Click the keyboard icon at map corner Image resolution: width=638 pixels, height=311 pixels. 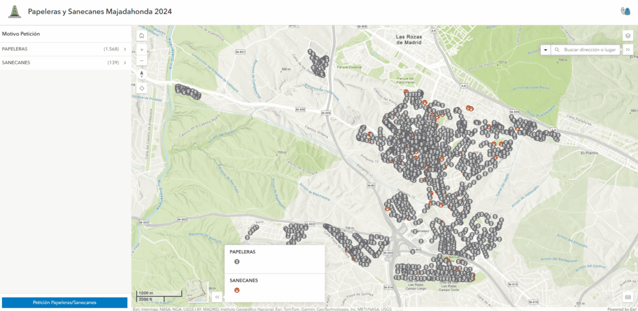(x=627, y=297)
